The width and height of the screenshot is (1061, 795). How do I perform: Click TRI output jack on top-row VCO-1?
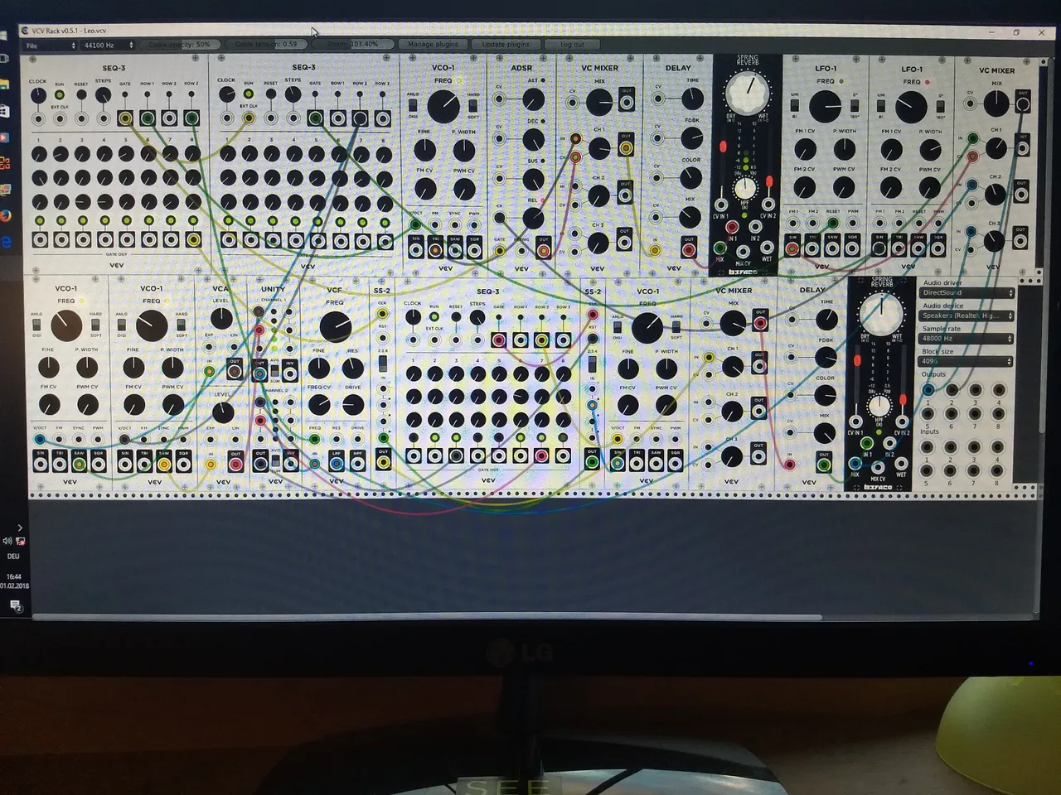435,249
